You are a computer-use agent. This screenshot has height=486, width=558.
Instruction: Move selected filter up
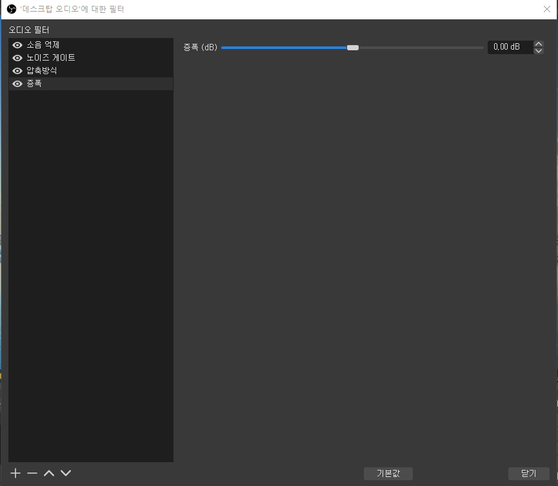coord(49,473)
